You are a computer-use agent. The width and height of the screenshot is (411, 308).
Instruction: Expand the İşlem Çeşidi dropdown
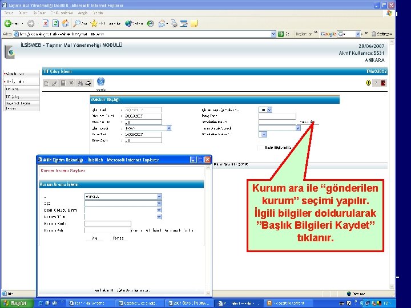pos(169,128)
